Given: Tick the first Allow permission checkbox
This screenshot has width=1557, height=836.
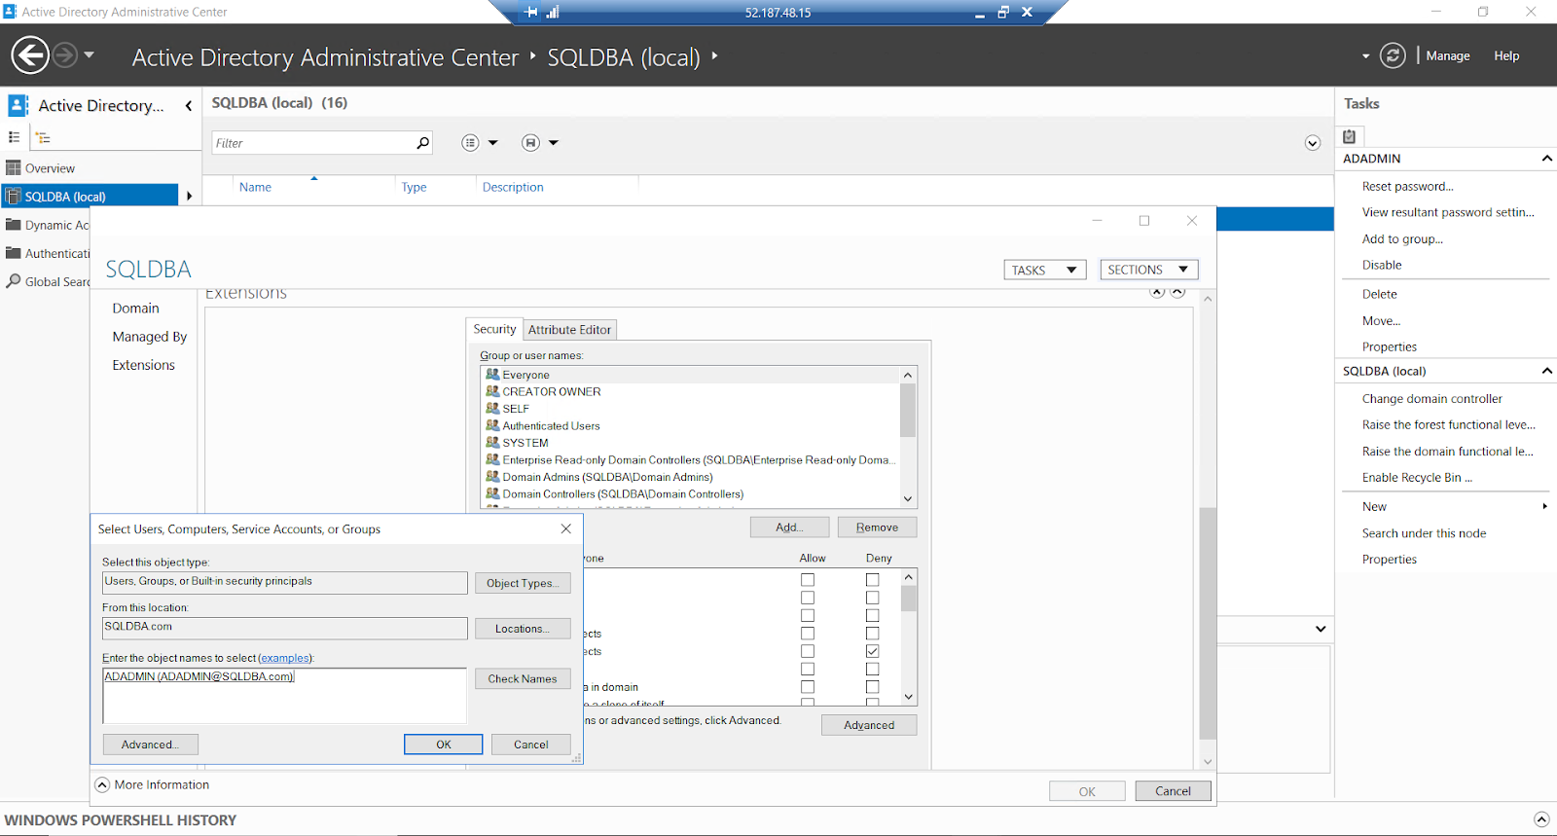Looking at the screenshot, I should point(808,580).
